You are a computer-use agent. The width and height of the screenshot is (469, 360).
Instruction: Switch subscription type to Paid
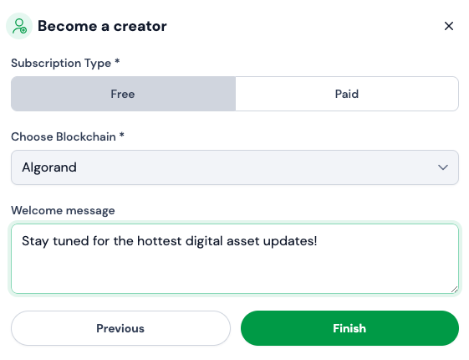[x=347, y=94]
